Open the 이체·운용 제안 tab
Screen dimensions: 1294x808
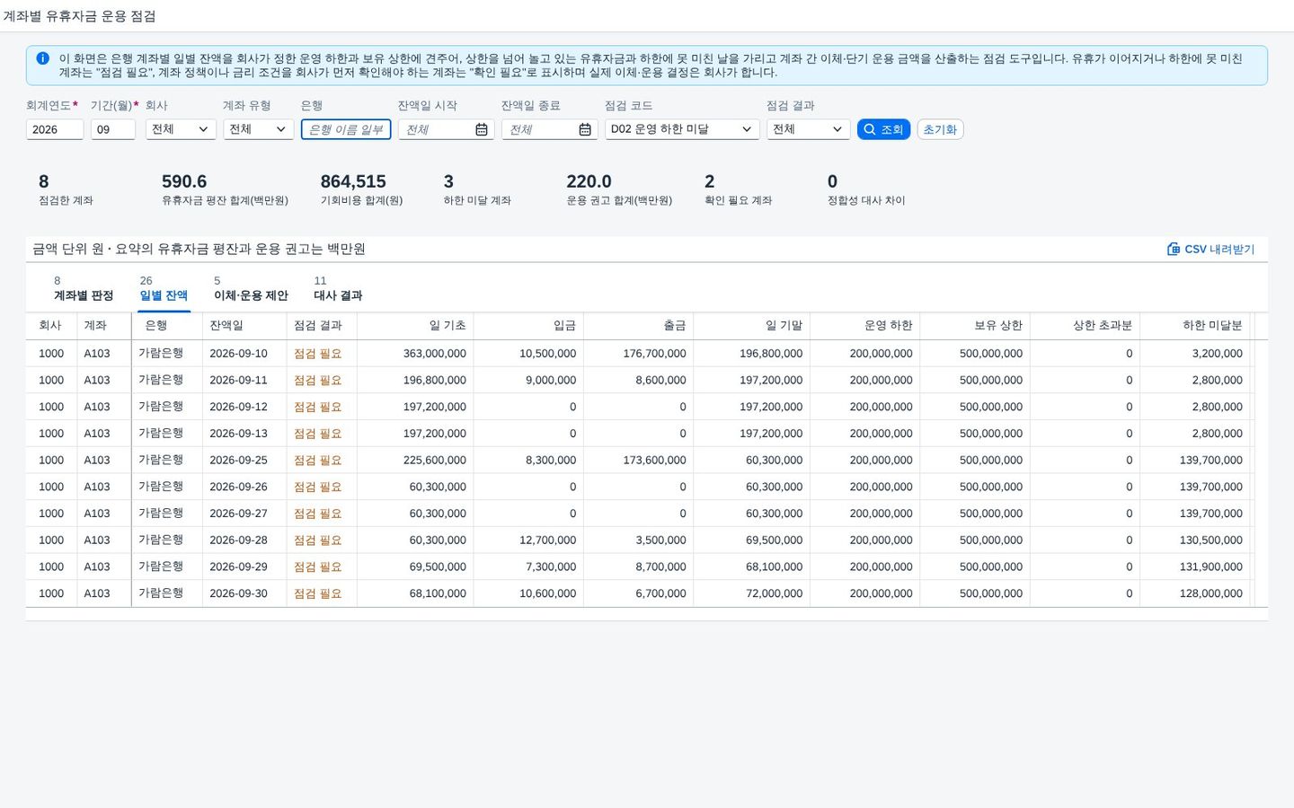tap(251, 288)
